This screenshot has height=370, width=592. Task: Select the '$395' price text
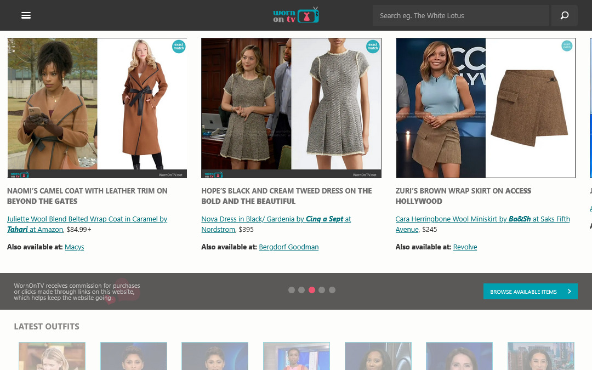tap(246, 230)
